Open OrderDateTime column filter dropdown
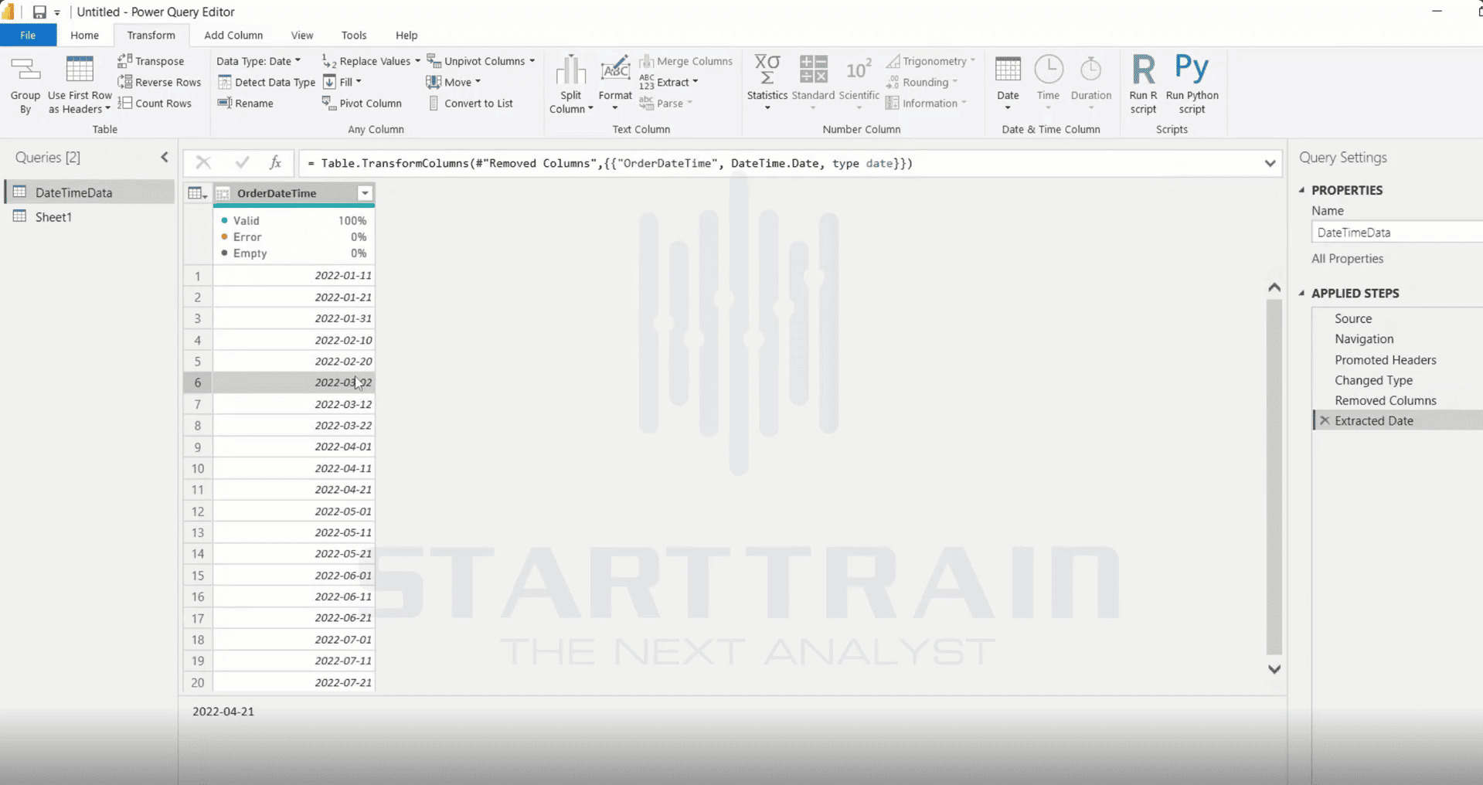The image size is (1483, 785). pyautogui.click(x=365, y=193)
